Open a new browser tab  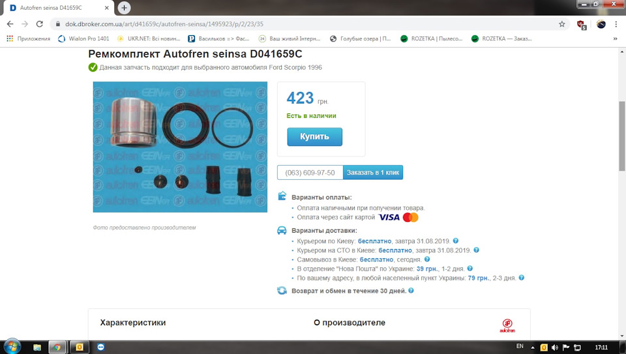pyautogui.click(x=124, y=8)
